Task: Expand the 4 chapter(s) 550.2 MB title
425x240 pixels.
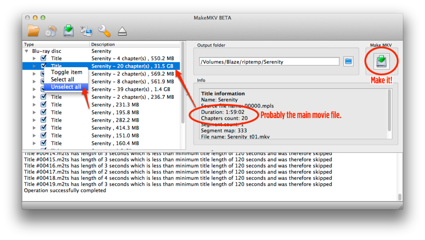Action: [34, 59]
